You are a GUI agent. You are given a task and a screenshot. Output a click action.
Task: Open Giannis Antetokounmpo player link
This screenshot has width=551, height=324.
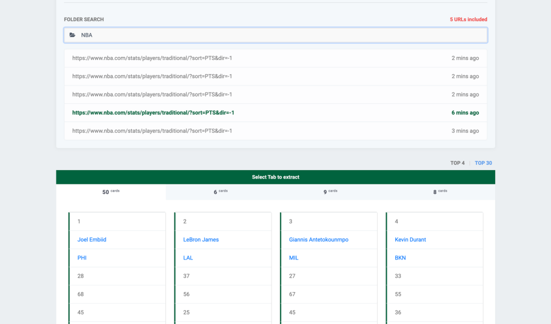318,240
